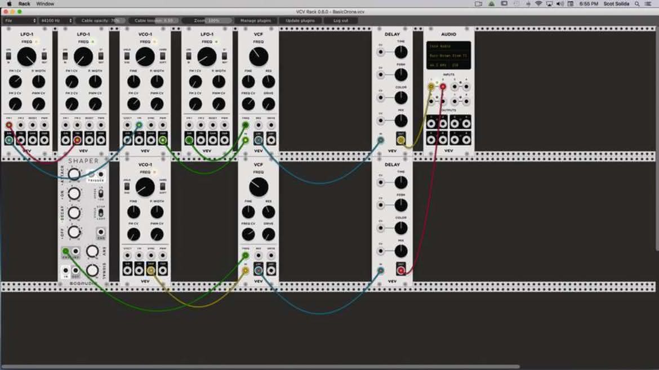
Task: Click TIME knob on top-row DELAY
Action: [401, 52]
